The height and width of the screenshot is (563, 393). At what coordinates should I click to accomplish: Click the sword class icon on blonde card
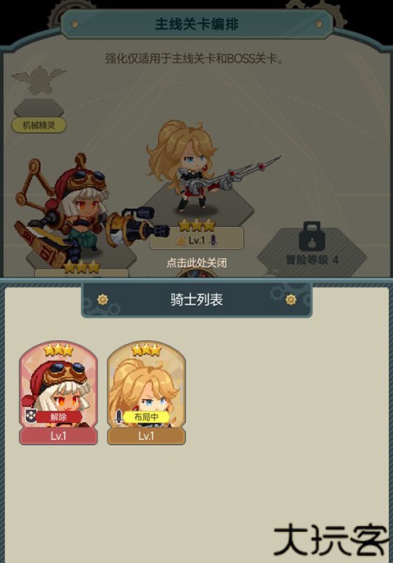[119, 416]
